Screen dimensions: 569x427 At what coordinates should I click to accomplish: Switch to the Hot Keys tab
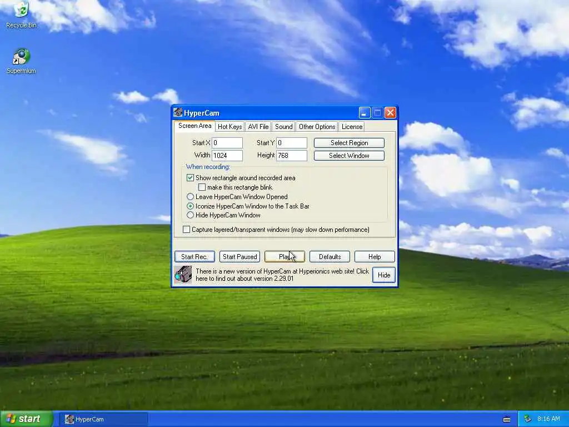tap(229, 127)
